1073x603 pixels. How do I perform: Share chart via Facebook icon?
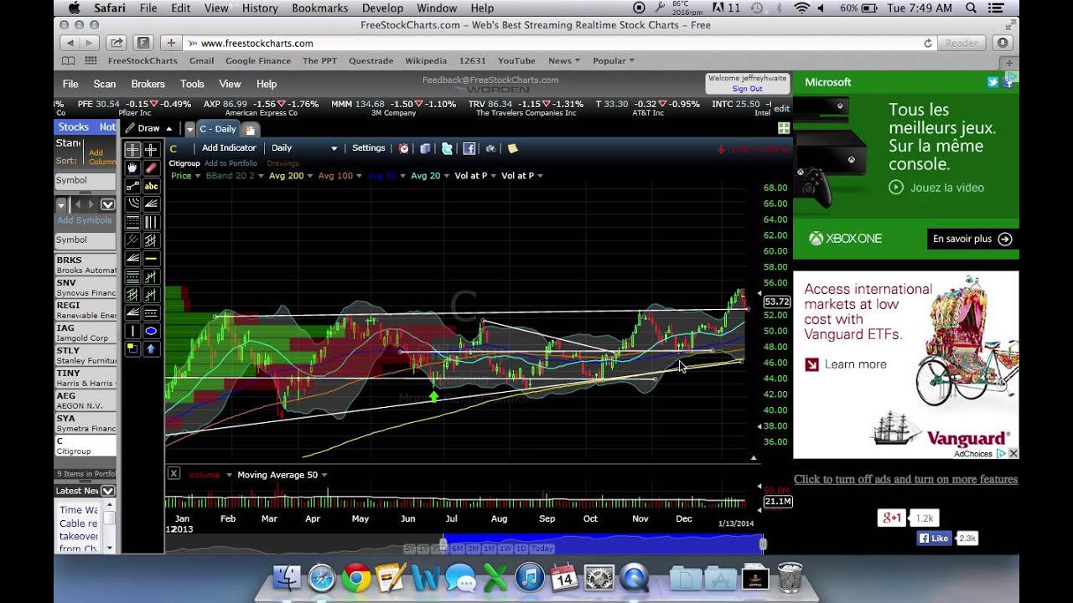(x=469, y=148)
